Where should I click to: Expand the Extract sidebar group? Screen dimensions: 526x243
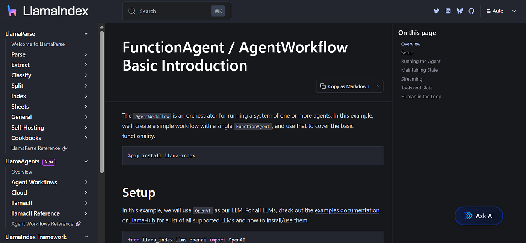(x=86, y=65)
